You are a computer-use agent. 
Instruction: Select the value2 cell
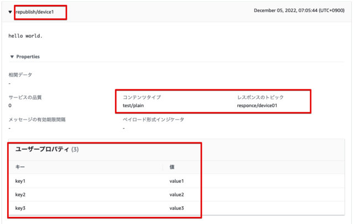coord(177,195)
